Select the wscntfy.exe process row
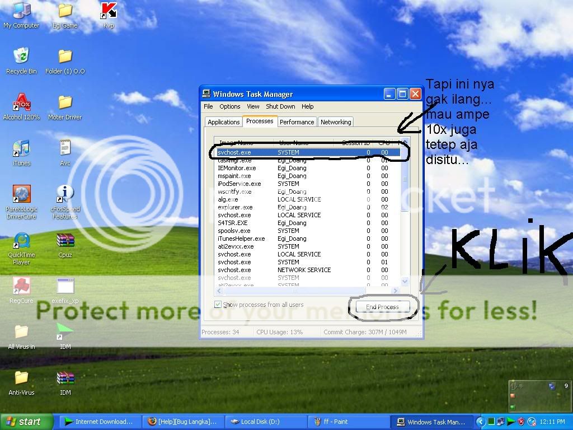Viewport: 573px width, 430px height. tap(307, 191)
